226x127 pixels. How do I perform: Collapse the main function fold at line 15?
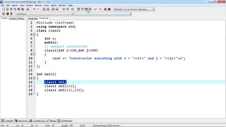coord(34,78)
